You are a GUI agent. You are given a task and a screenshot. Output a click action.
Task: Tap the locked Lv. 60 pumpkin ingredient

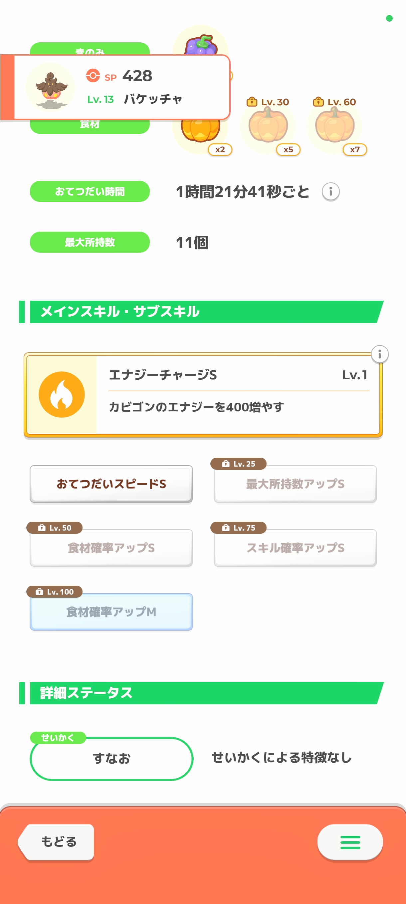click(335, 126)
